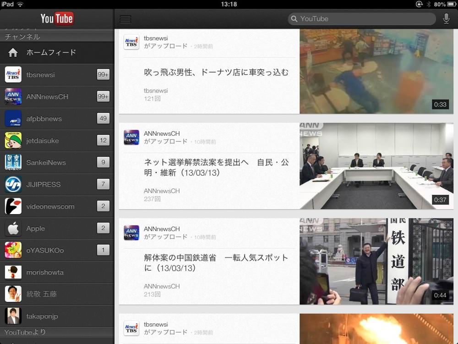Select the afpbbnews channel name
The width and height of the screenshot is (458, 344).
click(x=44, y=119)
